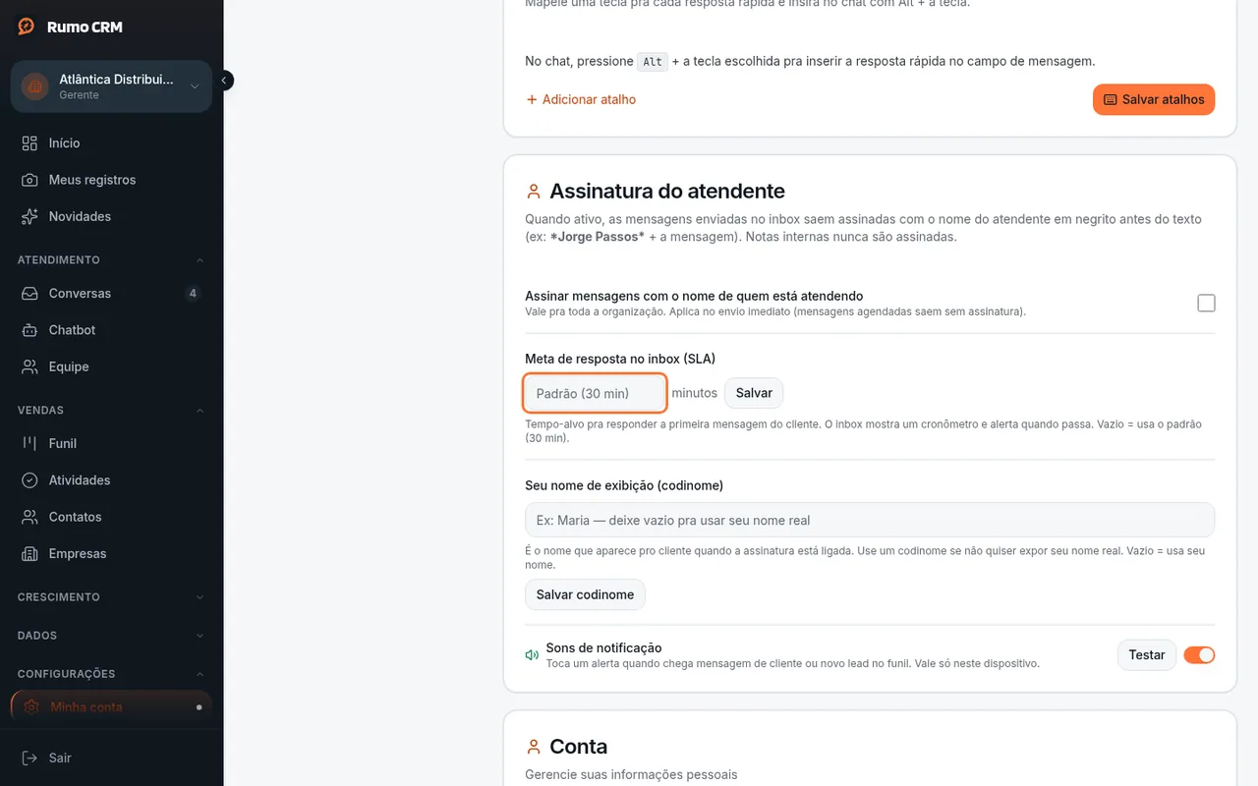This screenshot has height=786, width=1258.
Task: Click the Funil icon
Action: (x=30, y=443)
